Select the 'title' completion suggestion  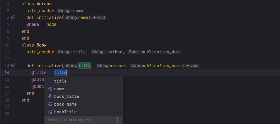(x=83, y=81)
